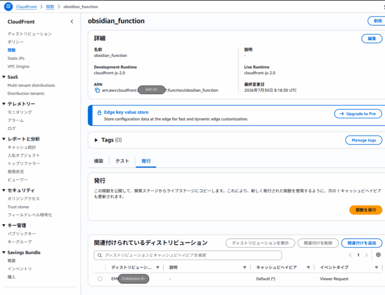Open 人気オブジェクト in the sidebar
This screenshot has height=295, width=385.
point(24,155)
